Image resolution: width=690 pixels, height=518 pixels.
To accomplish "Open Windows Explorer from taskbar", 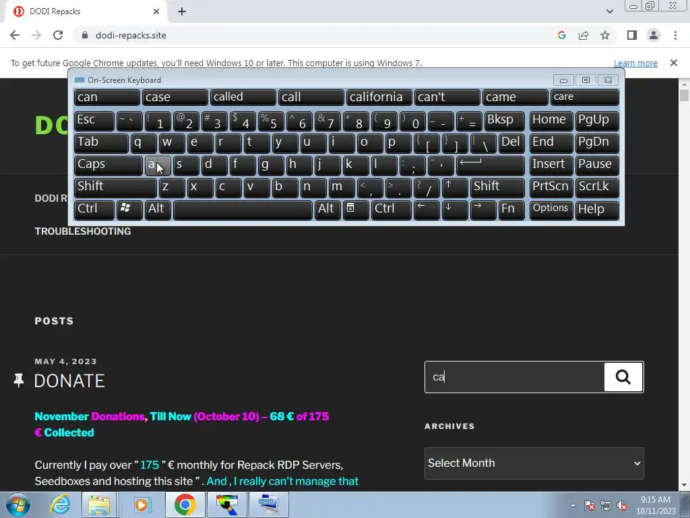I will pyautogui.click(x=99, y=505).
